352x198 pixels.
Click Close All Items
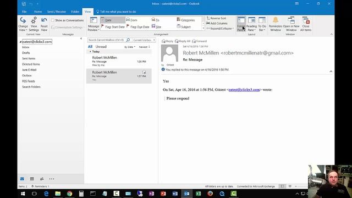click(306, 24)
